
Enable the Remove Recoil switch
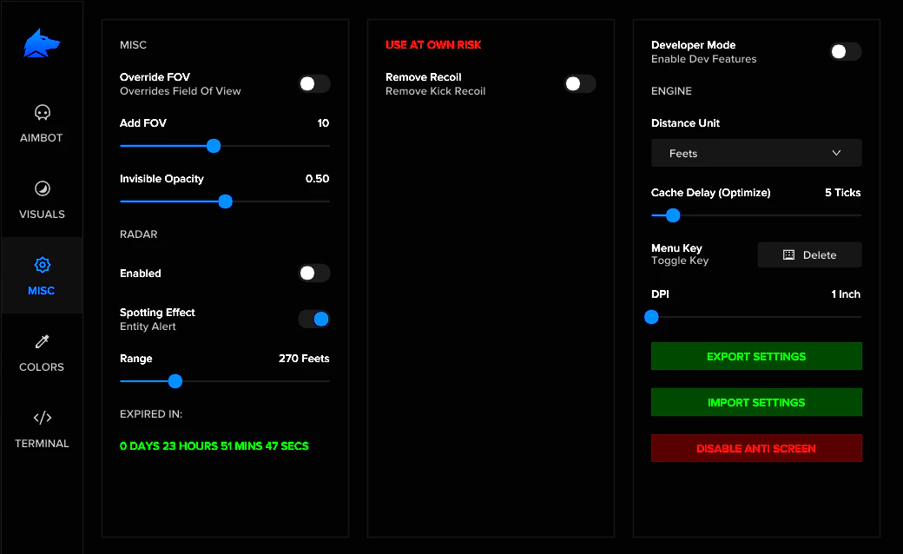coord(580,84)
